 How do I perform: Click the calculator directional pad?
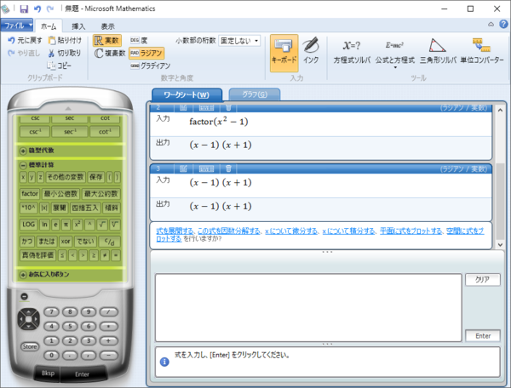29,319
